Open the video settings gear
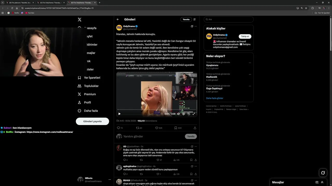332x186 pixels. (183, 114)
